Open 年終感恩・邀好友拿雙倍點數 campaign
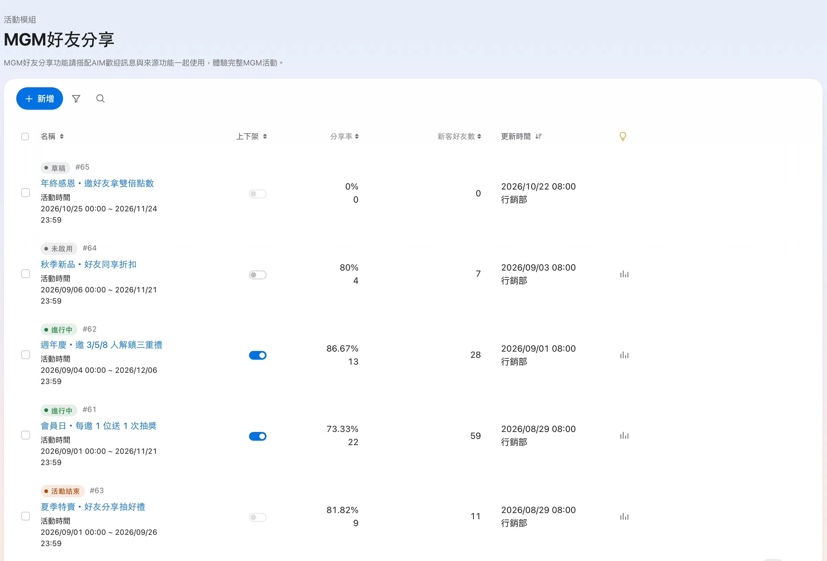 [97, 183]
